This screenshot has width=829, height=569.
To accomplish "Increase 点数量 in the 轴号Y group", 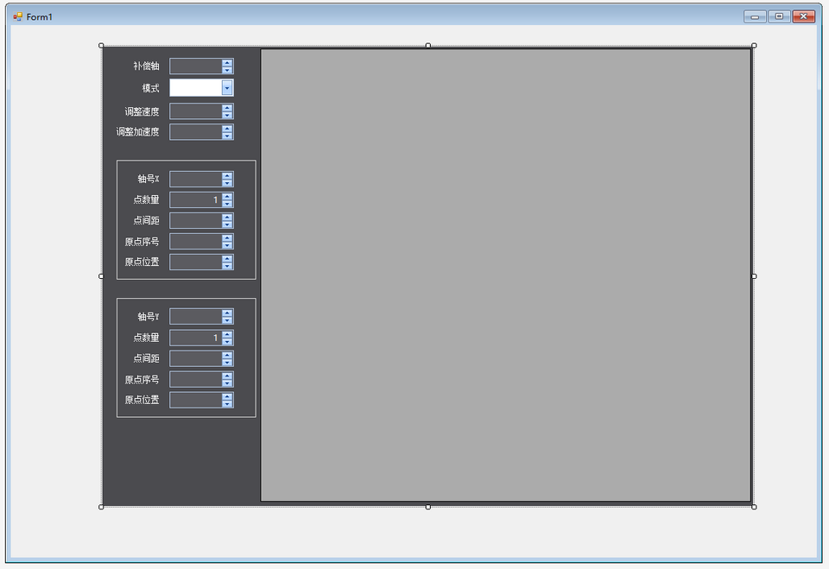I will pyautogui.click(x=227, y=333).
